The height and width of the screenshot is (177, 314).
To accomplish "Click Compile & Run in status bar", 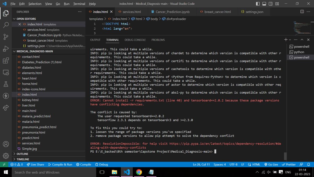I will (60, 164).
